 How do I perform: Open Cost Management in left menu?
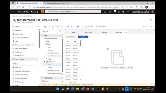click(x=21, y=49)
